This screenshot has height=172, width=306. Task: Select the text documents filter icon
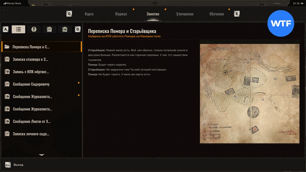click(x=49, y=29)
